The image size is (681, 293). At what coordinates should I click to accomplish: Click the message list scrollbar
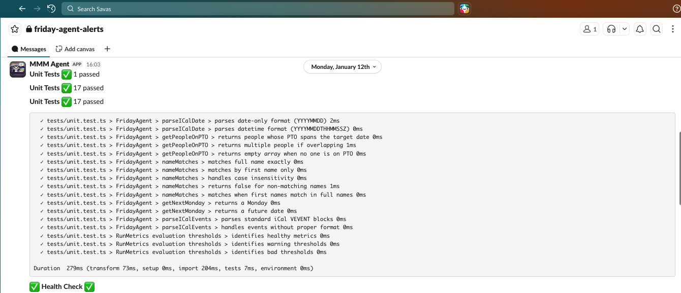tap(678, 167)
